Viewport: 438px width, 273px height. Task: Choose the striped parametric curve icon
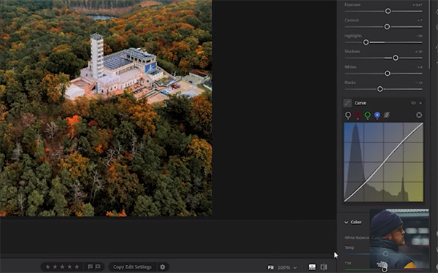[x=387, y=115]
